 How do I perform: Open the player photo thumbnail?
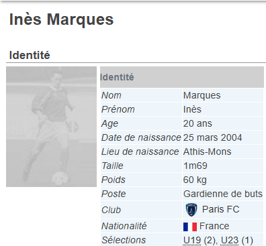click(x=51, y=127)
